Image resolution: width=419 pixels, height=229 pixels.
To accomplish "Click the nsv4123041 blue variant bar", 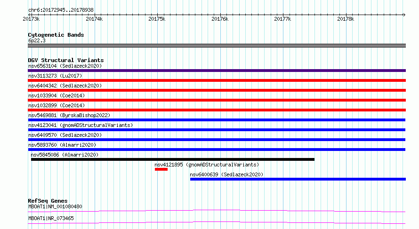I will click(217, 130).
